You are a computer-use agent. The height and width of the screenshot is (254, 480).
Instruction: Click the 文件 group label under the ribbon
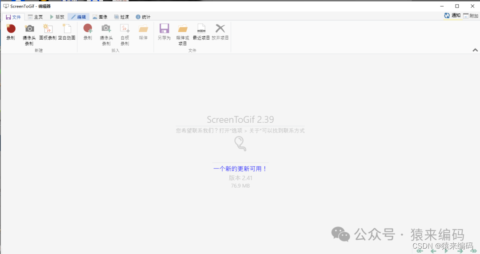click(x=192, y=51)
